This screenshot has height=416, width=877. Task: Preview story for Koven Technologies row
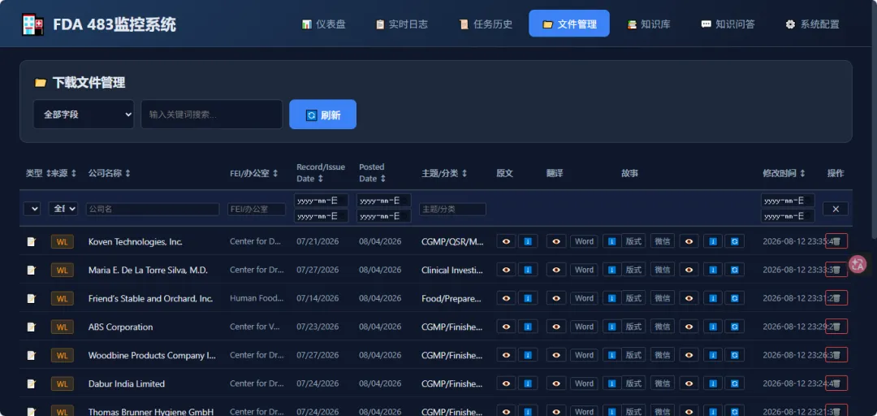click(x=689, y=241)
